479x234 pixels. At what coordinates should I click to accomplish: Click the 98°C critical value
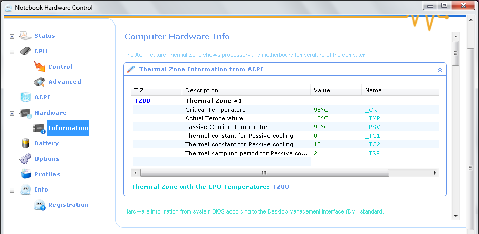[321, 110]
